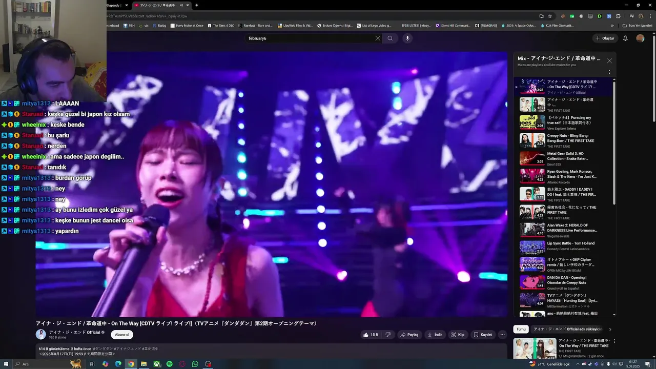Open 2001: A Space Odys... bookmark
Viewport: 656px width, 369px height.
[519, 25]
